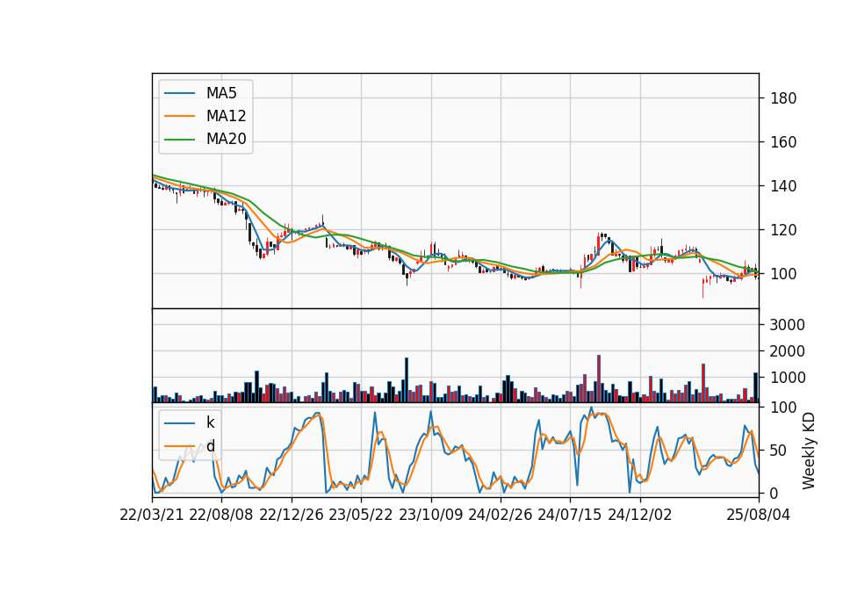Click the 120 price axis label
Screen dimensions: 843x606
coord(783,230)
